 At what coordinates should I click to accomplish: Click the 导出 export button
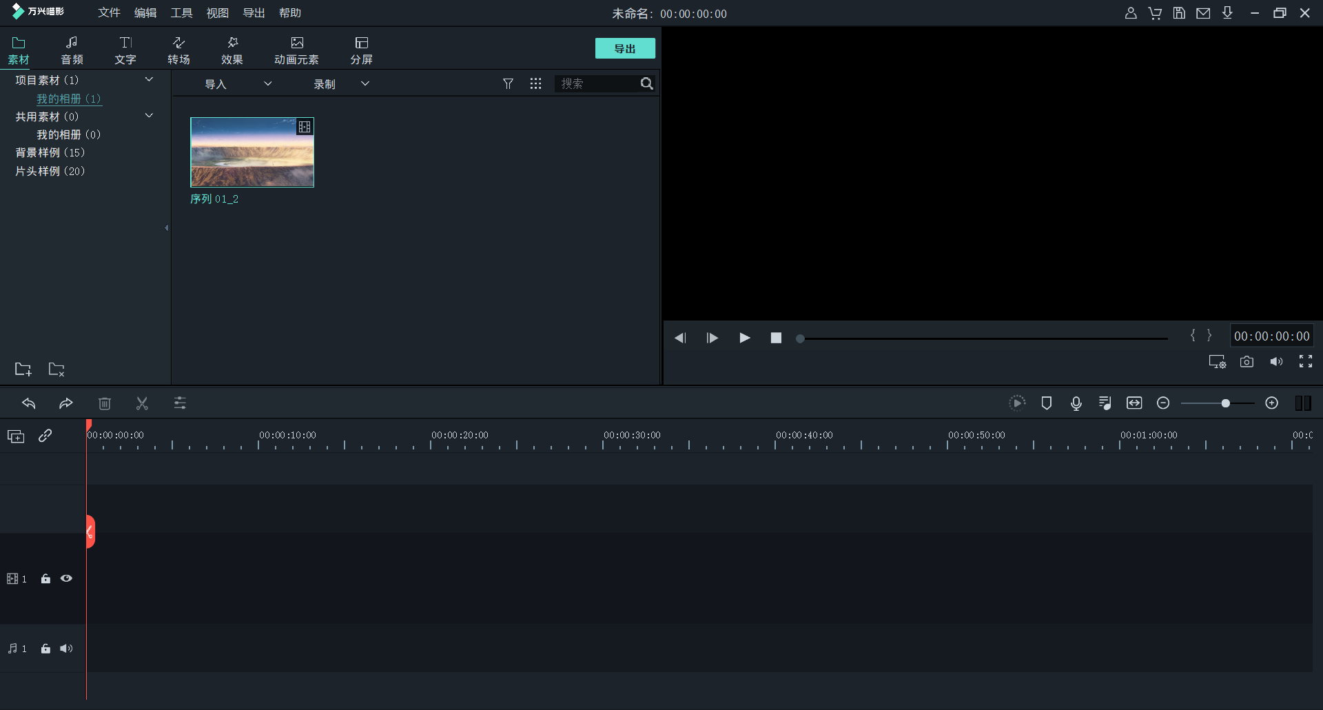(625, 48)
